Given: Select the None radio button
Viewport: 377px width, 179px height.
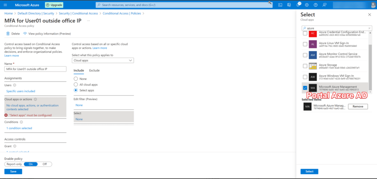Looking at the screenshot, I should point(76,79).
